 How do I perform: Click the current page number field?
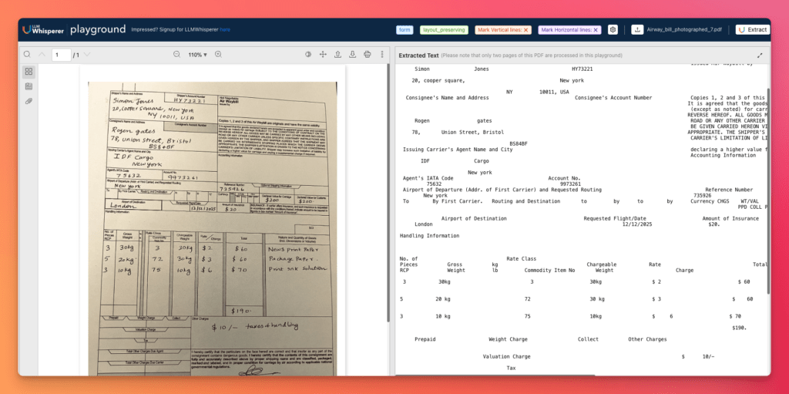pos(61,55)
